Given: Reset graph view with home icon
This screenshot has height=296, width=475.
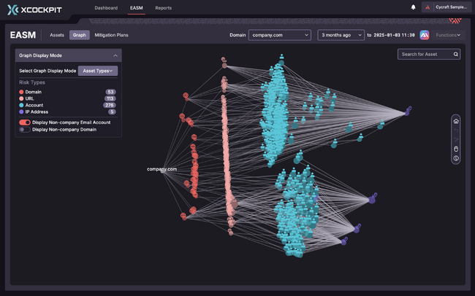Looking at the screenshot, I should coord(456,121).
